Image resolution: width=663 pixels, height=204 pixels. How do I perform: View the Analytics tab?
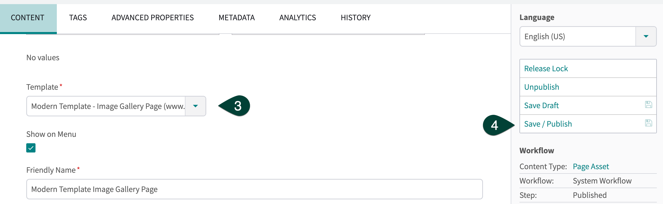(298, 18)
